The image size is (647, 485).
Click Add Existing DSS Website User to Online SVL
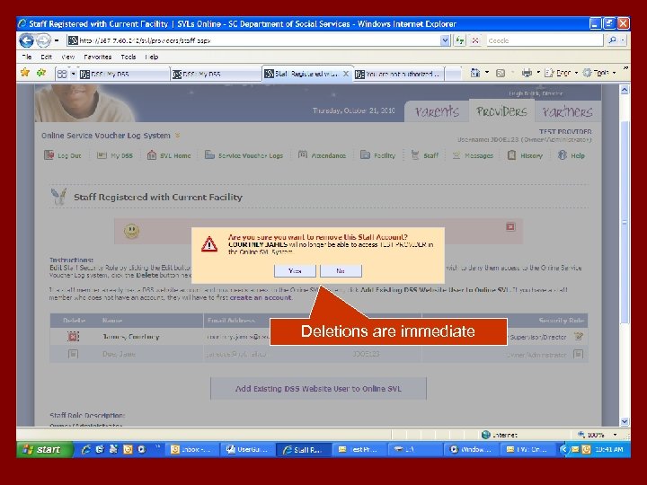pos(318,389)
